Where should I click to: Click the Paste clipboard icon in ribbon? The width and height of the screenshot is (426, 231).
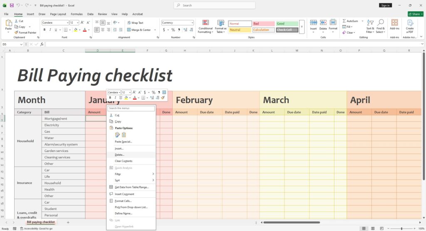coord(8,23)
